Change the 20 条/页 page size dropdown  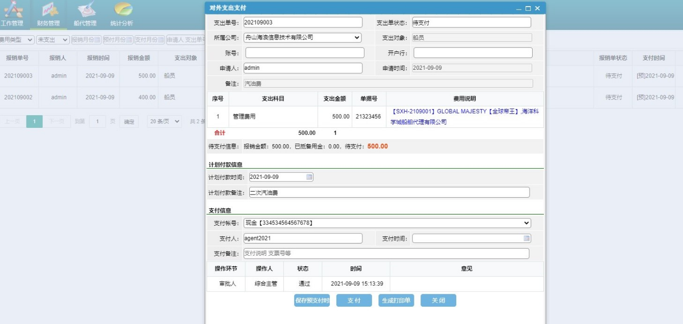click(x=165, y=121)
